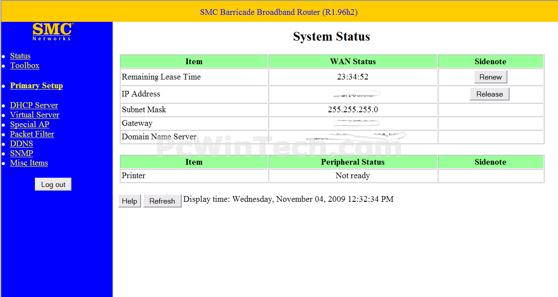Click the 'Remaining Lease Time' row label
Screen dimensions: 558x297
point(161,77)
